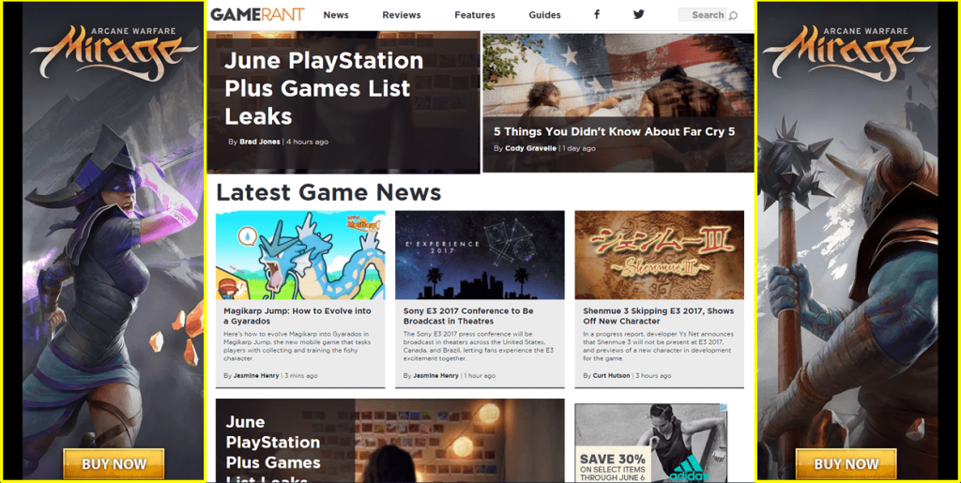Click the Mirage Arcane Warfare logo on right ad
This screenshot has height=483, width=961.
pyautogui.click(x=847, y=51)
